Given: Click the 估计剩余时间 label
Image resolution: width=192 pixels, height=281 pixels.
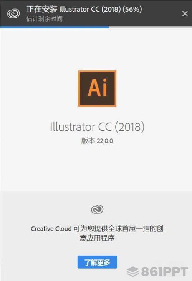Looking at the screenshot, I should click(45, 18).
